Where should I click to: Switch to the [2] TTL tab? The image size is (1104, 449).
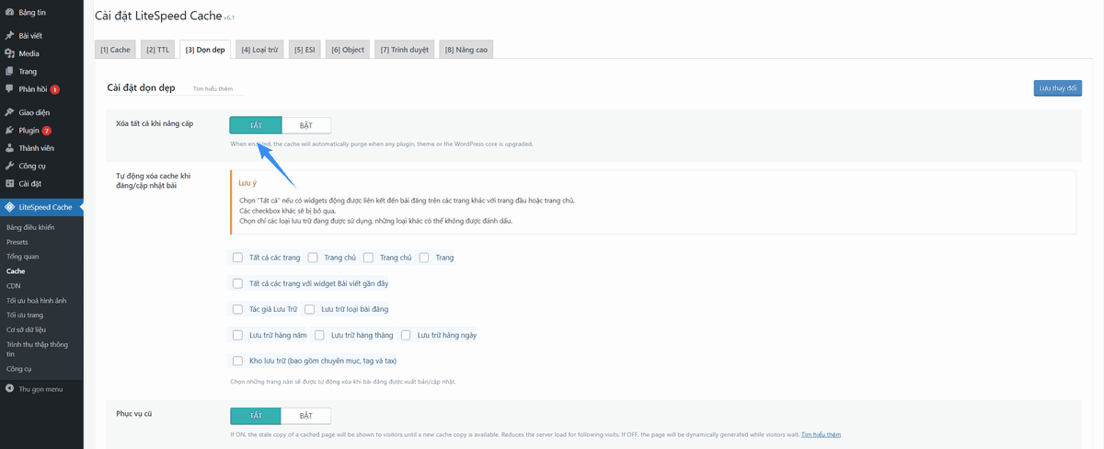157,50
